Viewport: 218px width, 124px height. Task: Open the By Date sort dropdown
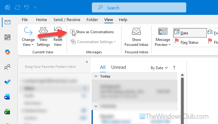(159, 68)
